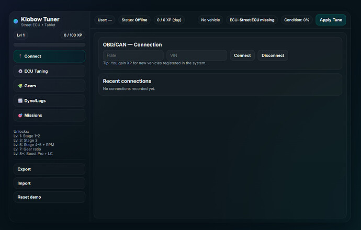Click the Export button
This screenshot has width=361, height=230.
(x=49, y=169)
